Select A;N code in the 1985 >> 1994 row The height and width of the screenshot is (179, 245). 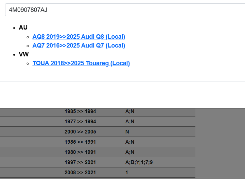point(130,111)
